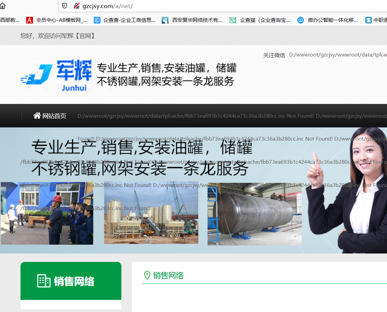Click the horizontal steel tank photo
Screen dimensions: 387x312
255,214
